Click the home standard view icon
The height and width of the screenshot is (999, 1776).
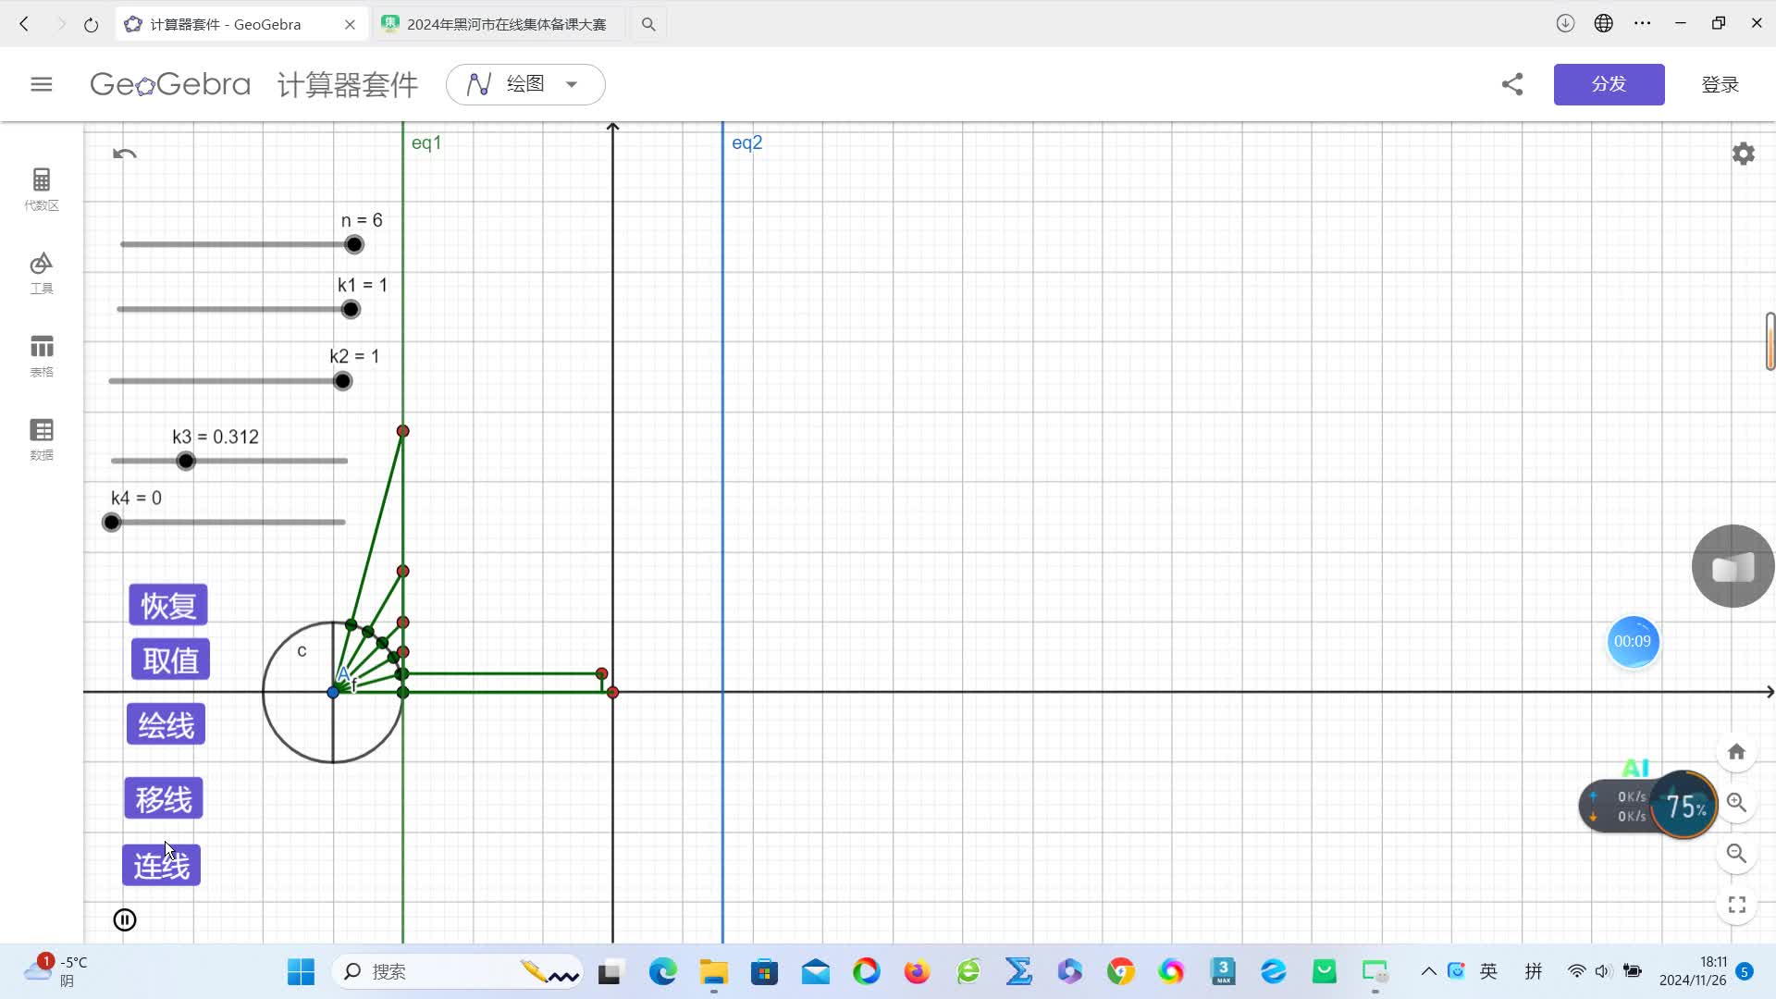(1736, 752)
